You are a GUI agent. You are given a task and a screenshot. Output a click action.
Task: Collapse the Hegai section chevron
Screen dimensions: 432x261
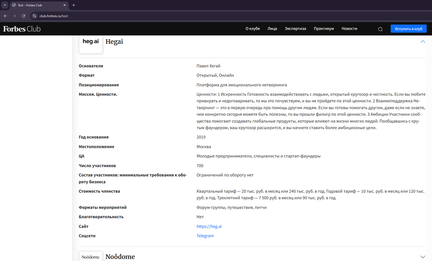click(423, 41)
